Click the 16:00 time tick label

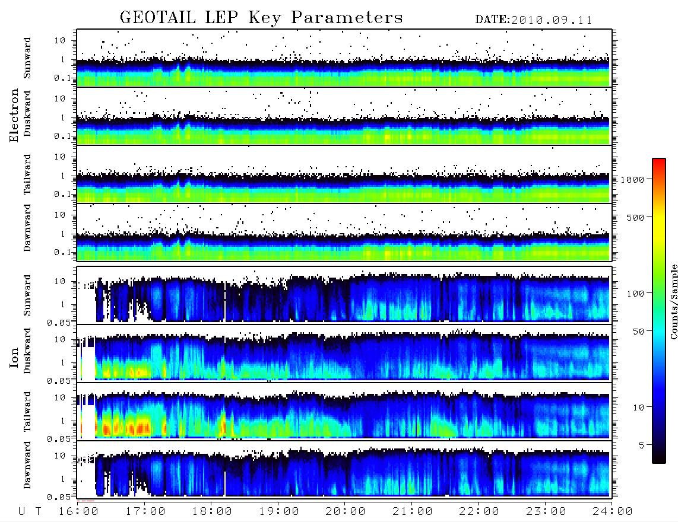79,511
